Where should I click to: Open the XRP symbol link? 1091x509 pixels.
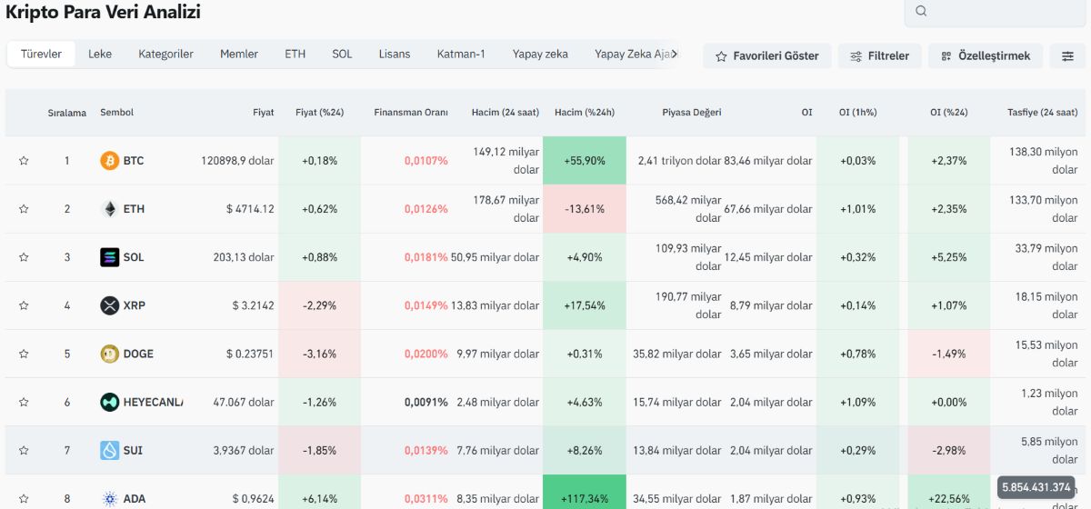pos(134,305)
